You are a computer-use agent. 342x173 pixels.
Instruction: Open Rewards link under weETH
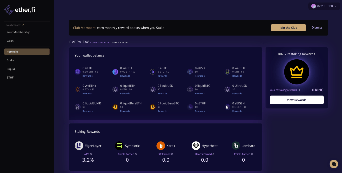pos(125,76)
